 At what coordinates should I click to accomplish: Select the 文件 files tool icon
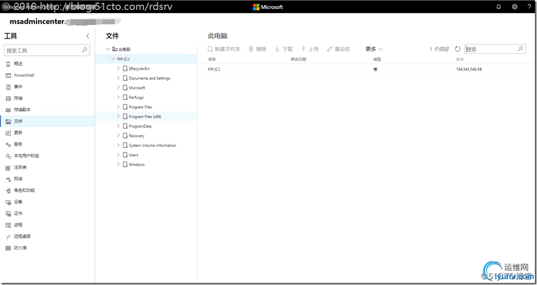[8, 121]
